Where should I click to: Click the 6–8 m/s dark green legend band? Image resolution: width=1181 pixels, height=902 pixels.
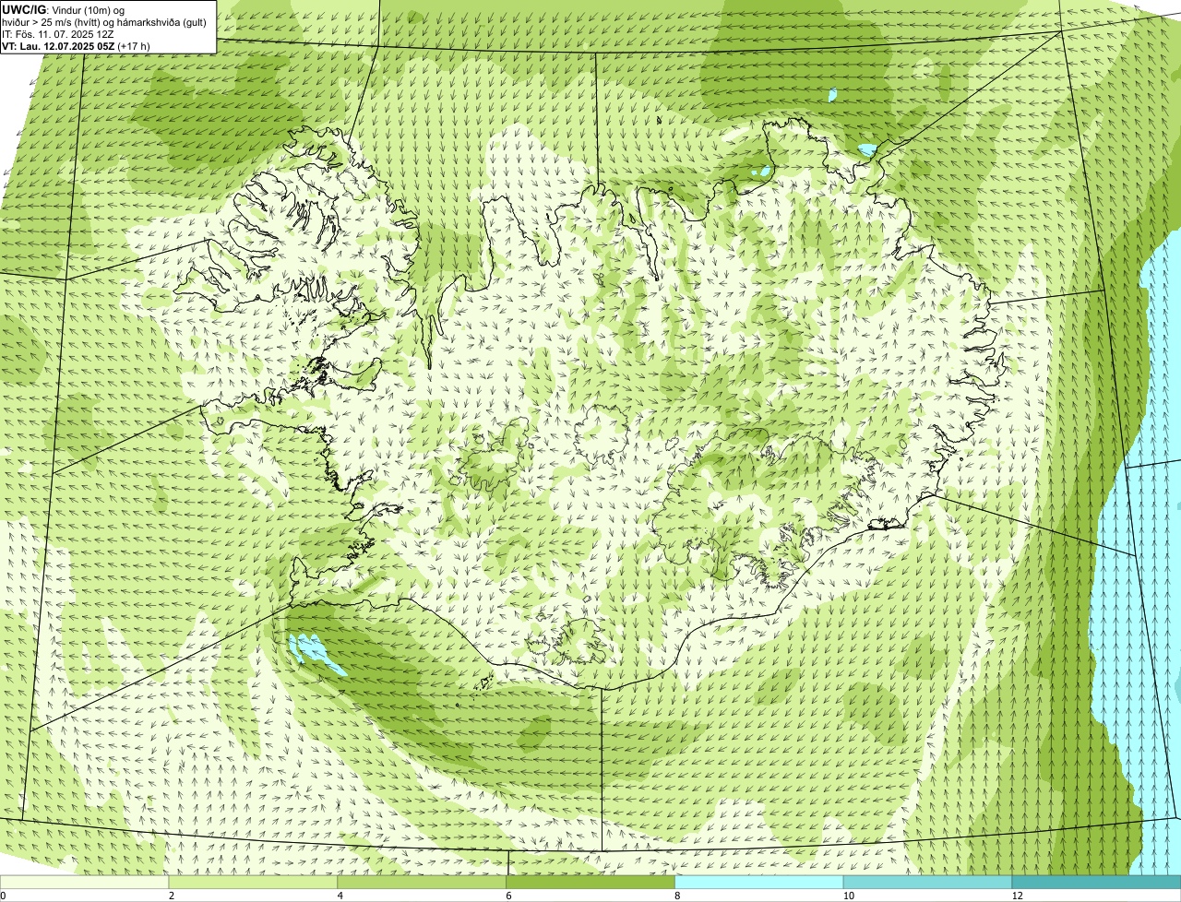tap(591, 883)
